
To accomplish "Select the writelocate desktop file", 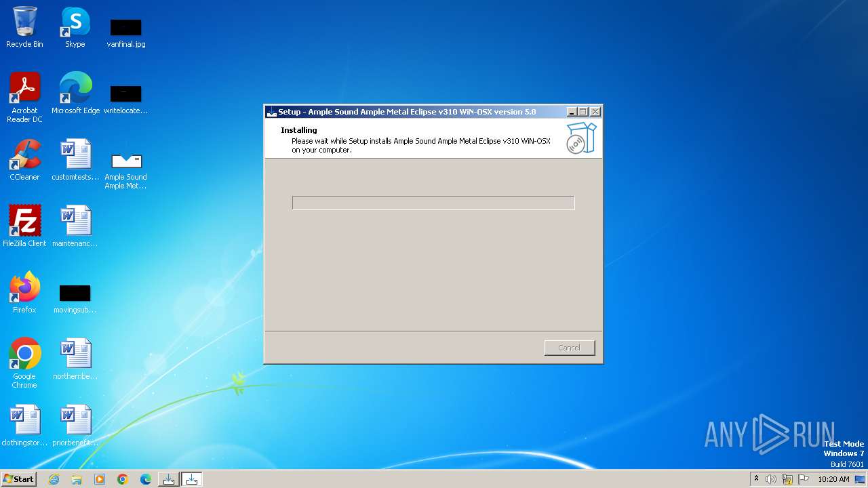I will pyautogui.click(x=126, y=99).
